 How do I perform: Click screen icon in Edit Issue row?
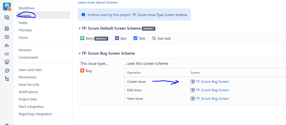[193, 90]
